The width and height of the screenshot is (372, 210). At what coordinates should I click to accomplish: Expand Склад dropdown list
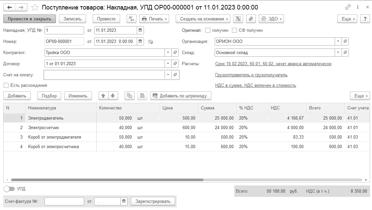pyautogui.click(x=338, y=52)
